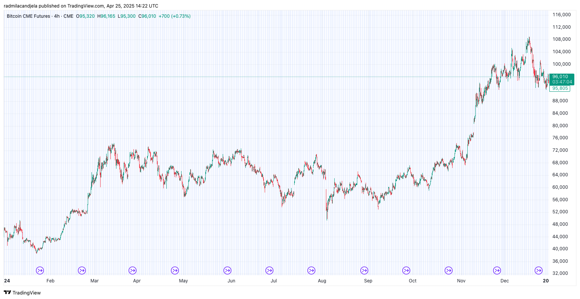Screen dimensions: 580x299
Task: Click the TradingView logo in the bottom corner
Action: tap(7, 293)
